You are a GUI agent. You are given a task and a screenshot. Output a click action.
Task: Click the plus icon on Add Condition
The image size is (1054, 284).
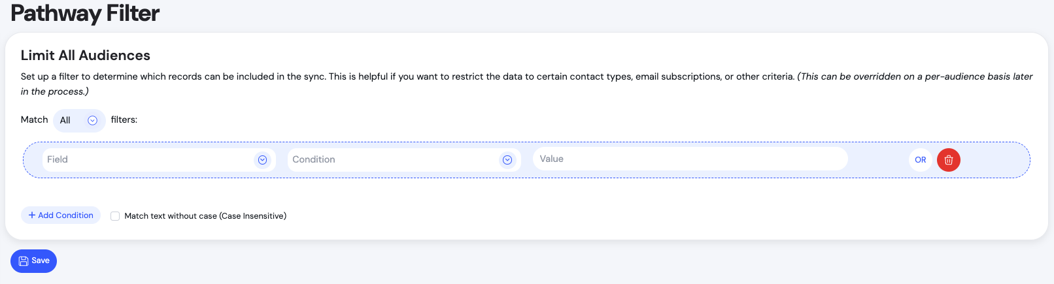pos(32,215)
